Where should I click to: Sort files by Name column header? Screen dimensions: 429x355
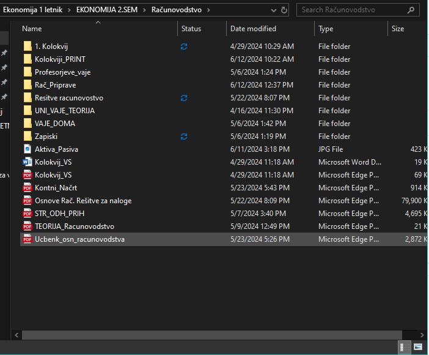coord(32,29)
